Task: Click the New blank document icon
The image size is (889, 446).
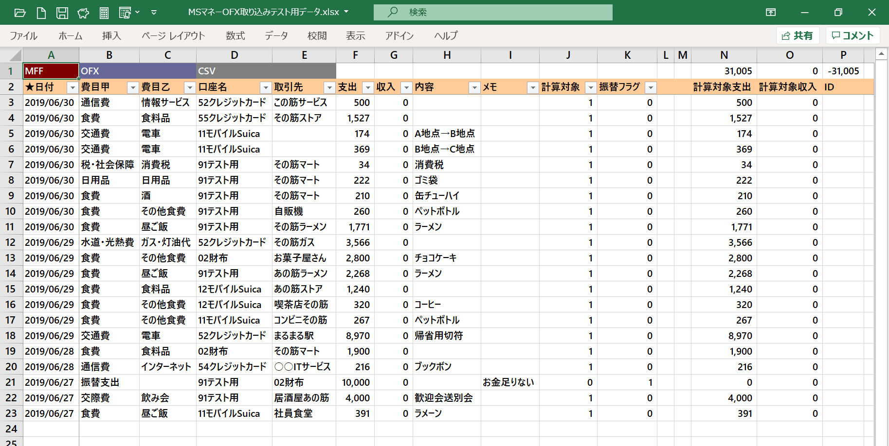Action: pos(41,13)
